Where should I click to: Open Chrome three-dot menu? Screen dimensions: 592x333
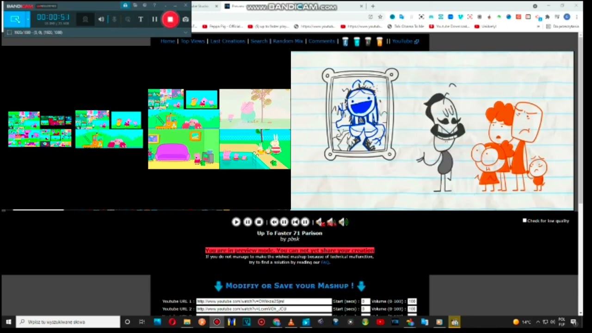pos(576,17)
